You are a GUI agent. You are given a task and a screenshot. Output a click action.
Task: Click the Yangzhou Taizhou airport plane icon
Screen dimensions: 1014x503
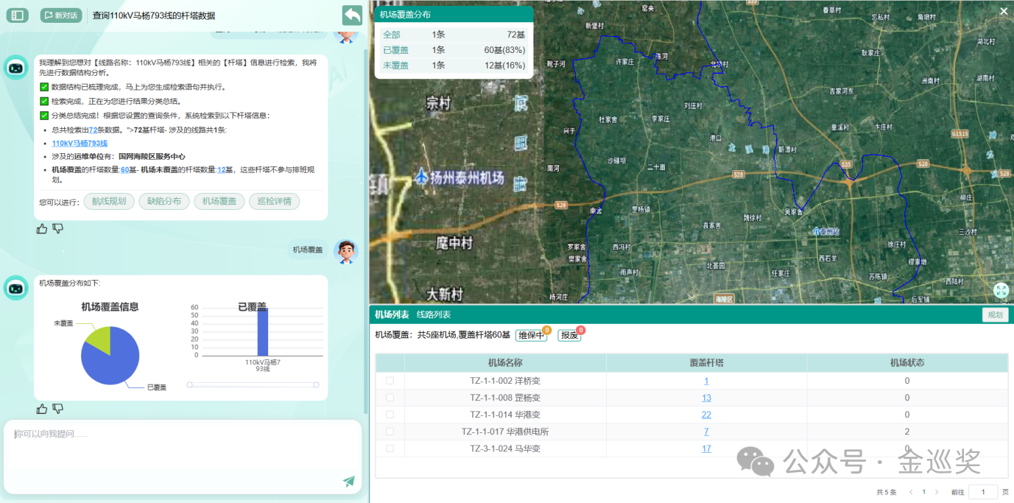[421, 177]
